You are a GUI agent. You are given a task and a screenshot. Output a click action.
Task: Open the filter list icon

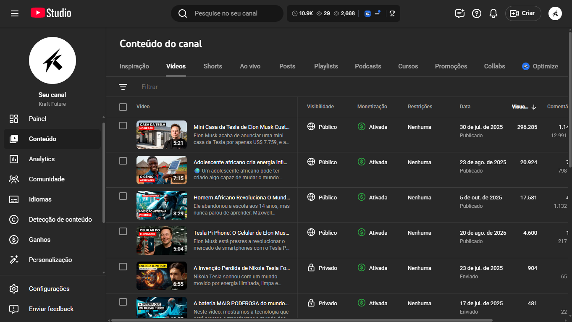[x=123, y=87]
